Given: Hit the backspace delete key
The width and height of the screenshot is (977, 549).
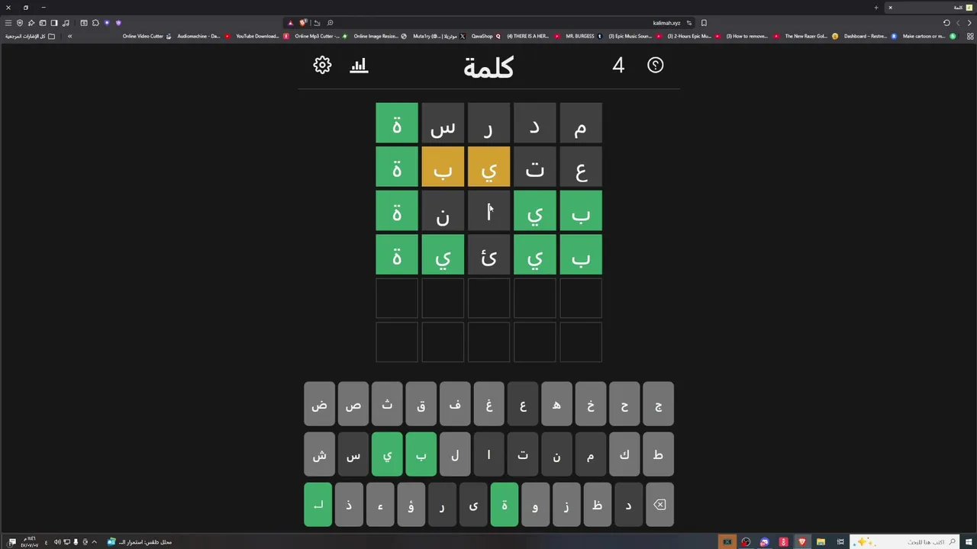Looking at the screenshot, I should (659, 505).
